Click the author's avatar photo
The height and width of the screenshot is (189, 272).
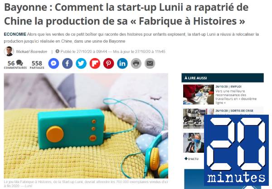(x=9, y=51)
